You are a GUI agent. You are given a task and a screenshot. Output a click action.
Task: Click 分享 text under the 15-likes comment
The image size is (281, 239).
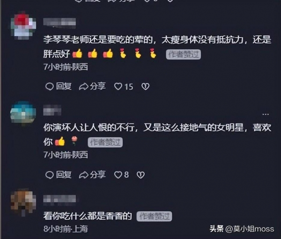pyautogui.click(x=98, y=86)
